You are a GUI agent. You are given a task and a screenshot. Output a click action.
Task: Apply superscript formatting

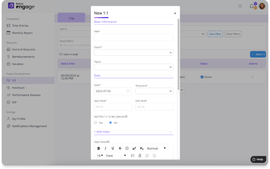point(134,148)
